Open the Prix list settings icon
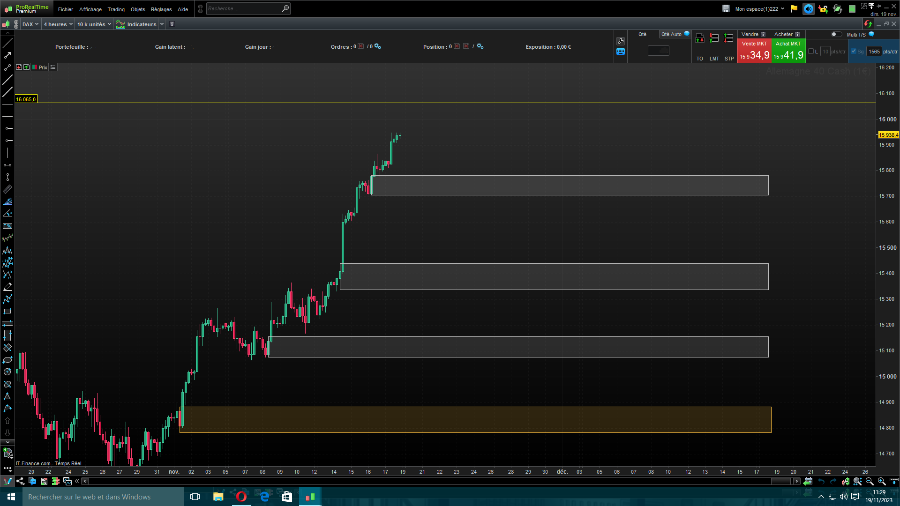 (53, 67)
